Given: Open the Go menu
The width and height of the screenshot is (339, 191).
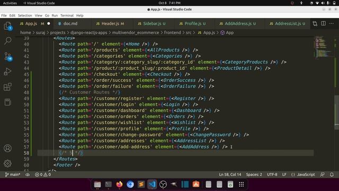Looking at the screenshot, I should [x=47, y=15].
